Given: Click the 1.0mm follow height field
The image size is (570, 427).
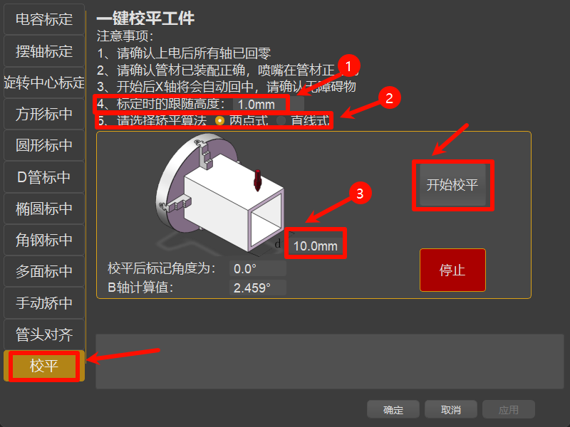Looking at the screenshot, I should (x=268, y=105).
